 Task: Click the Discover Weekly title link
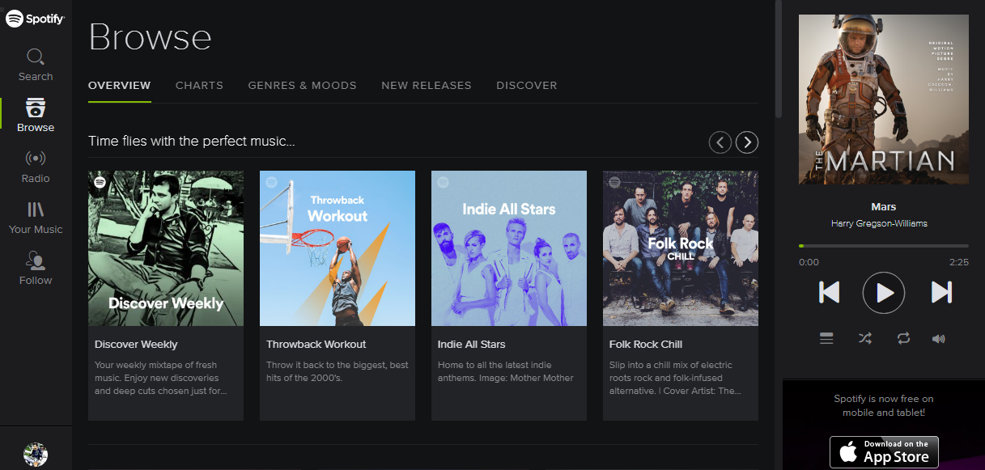tap(136, 345)
